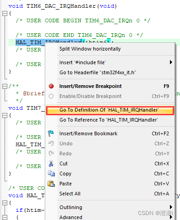The image size is (180, 220).
Task: Click the scissors Cut icon
Action: [x=51, y=164]
